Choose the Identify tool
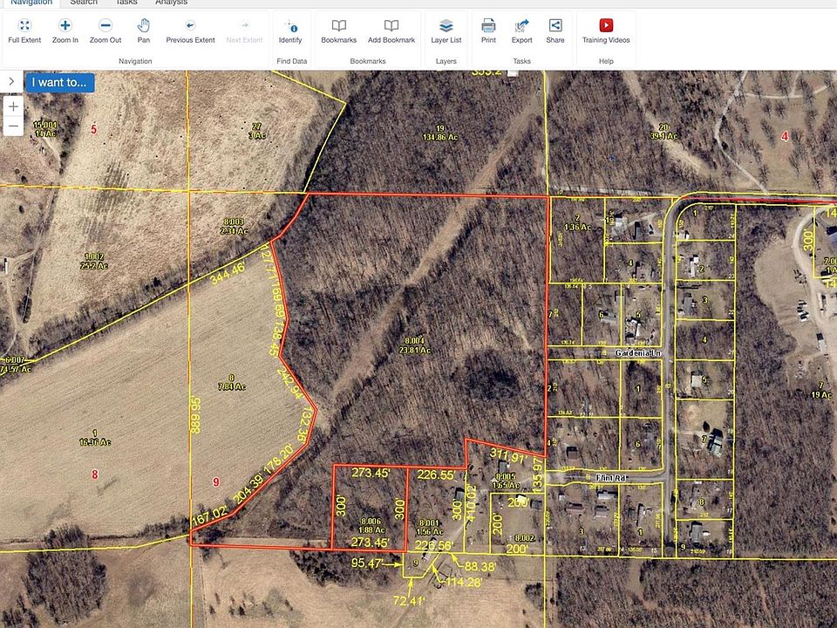The height and width of the screenshot is (628, 837). click(290, 31)
